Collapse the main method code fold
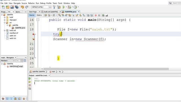The image size is (181, 102). point(38,20)
